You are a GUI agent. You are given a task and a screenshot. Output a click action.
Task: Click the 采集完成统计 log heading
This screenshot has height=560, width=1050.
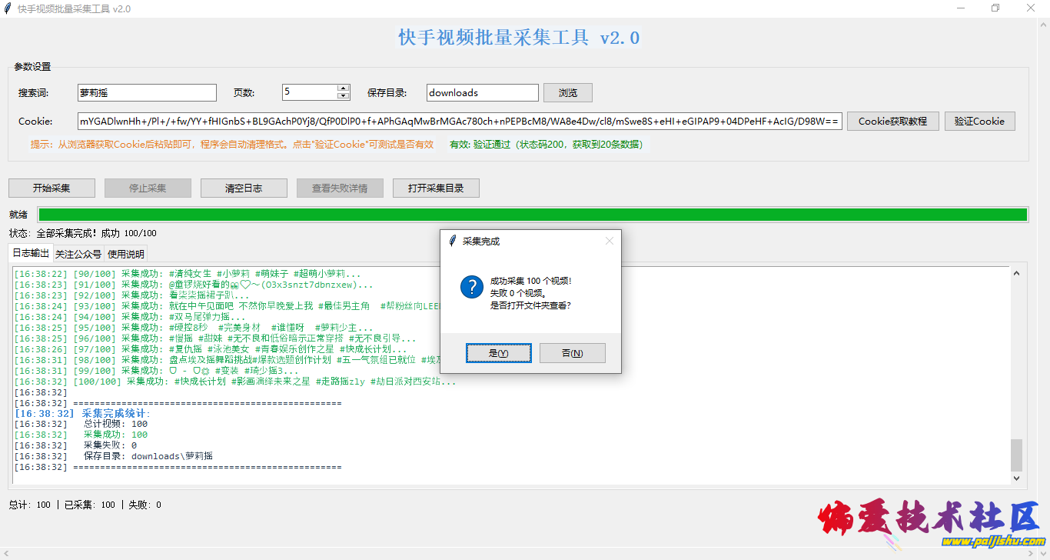pos(117,413)
